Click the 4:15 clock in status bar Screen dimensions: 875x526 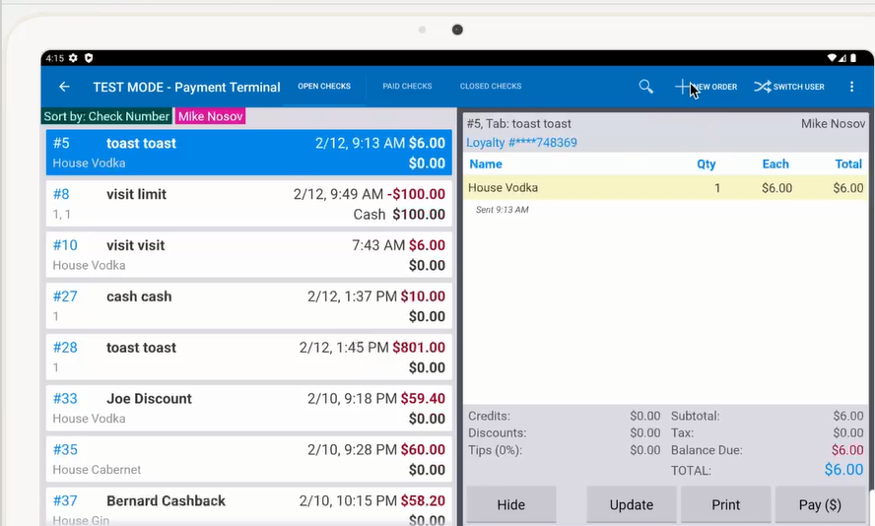point(55,58)
